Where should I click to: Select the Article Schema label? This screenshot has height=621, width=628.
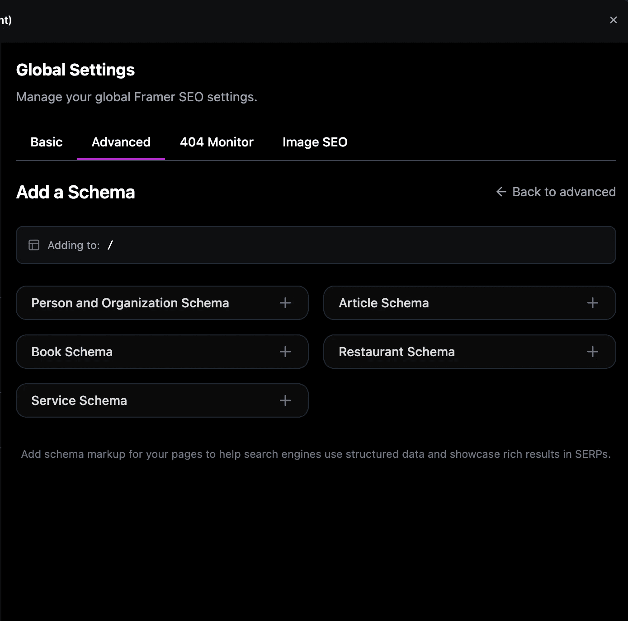click(384, 303)
